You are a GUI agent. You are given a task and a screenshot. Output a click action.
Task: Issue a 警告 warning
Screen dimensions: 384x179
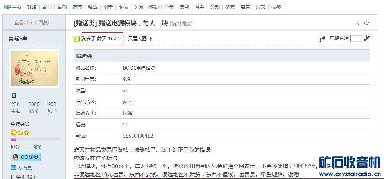(245, 7)
